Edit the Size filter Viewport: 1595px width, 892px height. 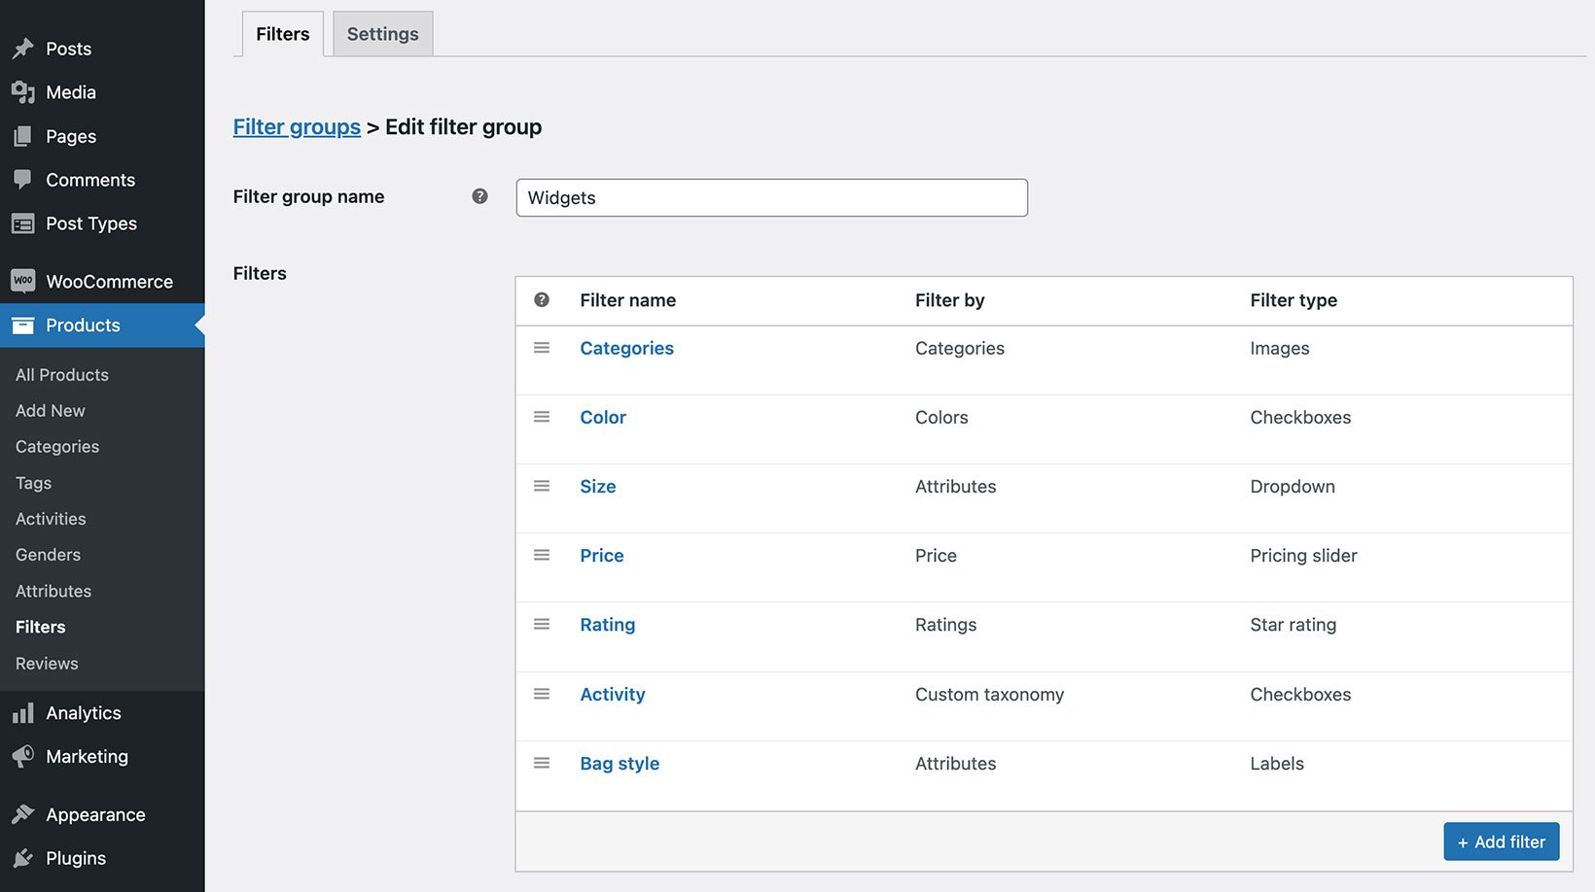tap(597, 486)
